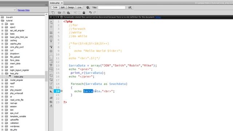Go to previous notification arrow

(x=51, y=17)
